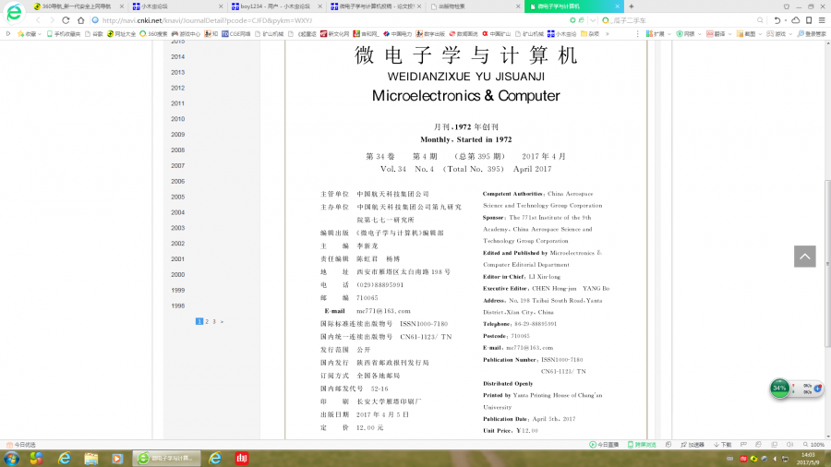Click the back-to-top arrow button

804,257
